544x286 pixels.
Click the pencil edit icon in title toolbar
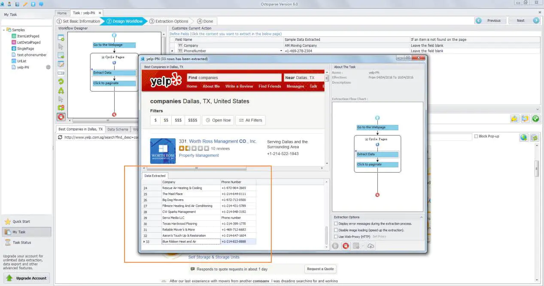coord(25,4)
